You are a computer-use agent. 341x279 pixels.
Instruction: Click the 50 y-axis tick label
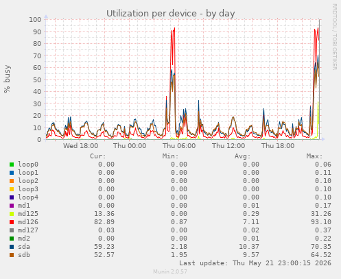(37, 80)
